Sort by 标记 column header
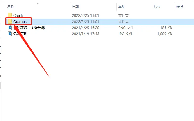This screenshot has width=194, height=121. [180, 7]
